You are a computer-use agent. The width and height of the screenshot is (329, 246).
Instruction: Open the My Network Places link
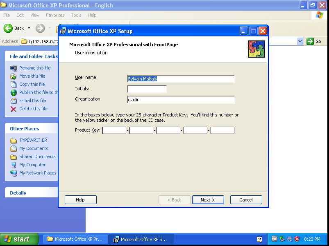pyautogui.click(x=38, y=173)
